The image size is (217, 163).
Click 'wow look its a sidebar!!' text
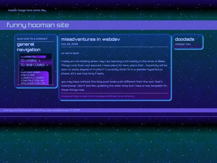(x=32, y=39)
